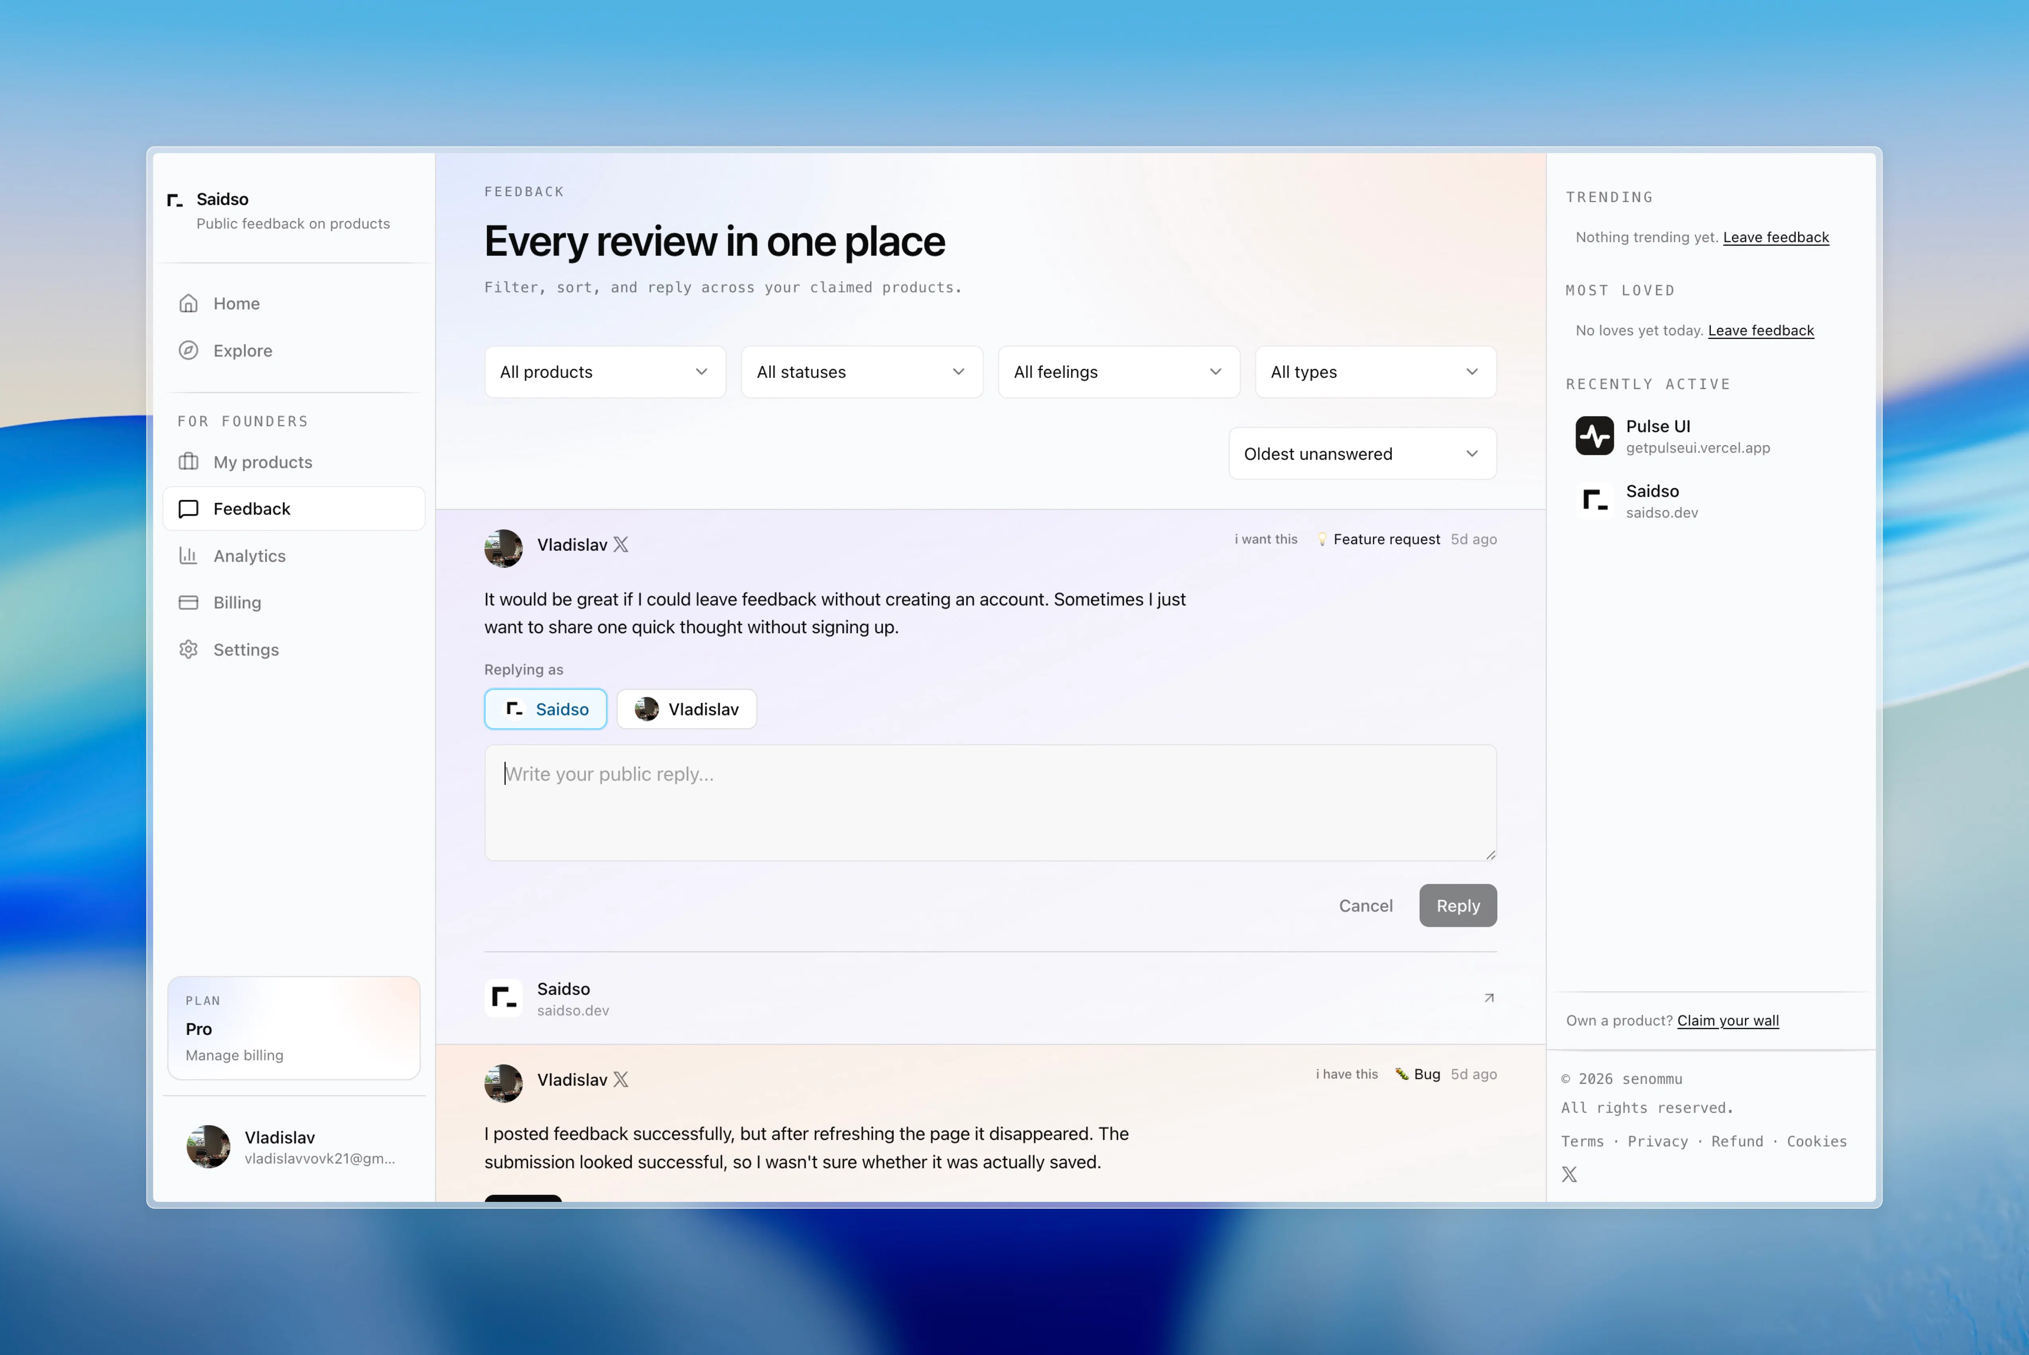Click the saidso.dev card below the reply box
The image size is (2029, 1355).
pyautogui.click(x=990, y=998)
